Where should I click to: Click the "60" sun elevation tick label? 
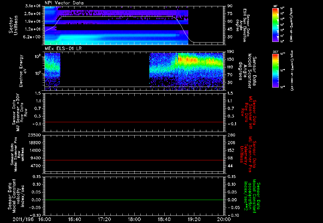coord(230,21)
